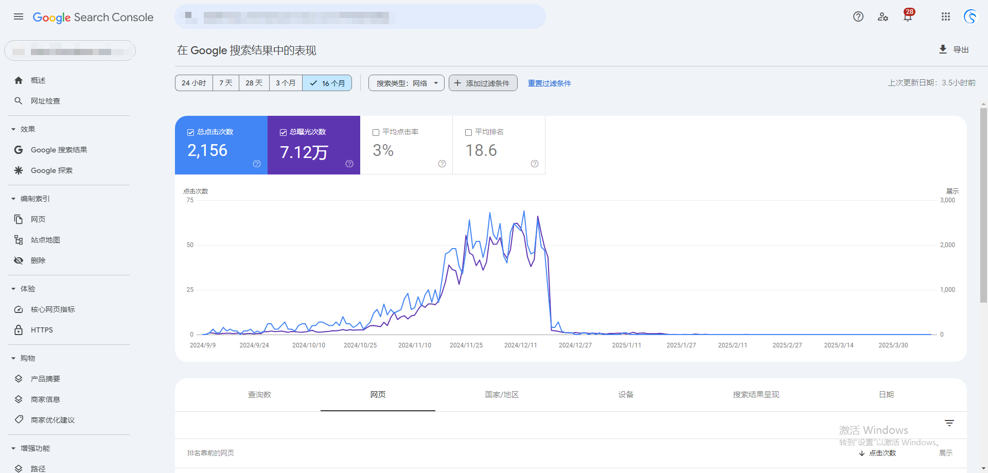This screenshot has width=988, height=473.
Task: Select 7 天 date range
Action: pyautogui.click(x=226, y=83)
